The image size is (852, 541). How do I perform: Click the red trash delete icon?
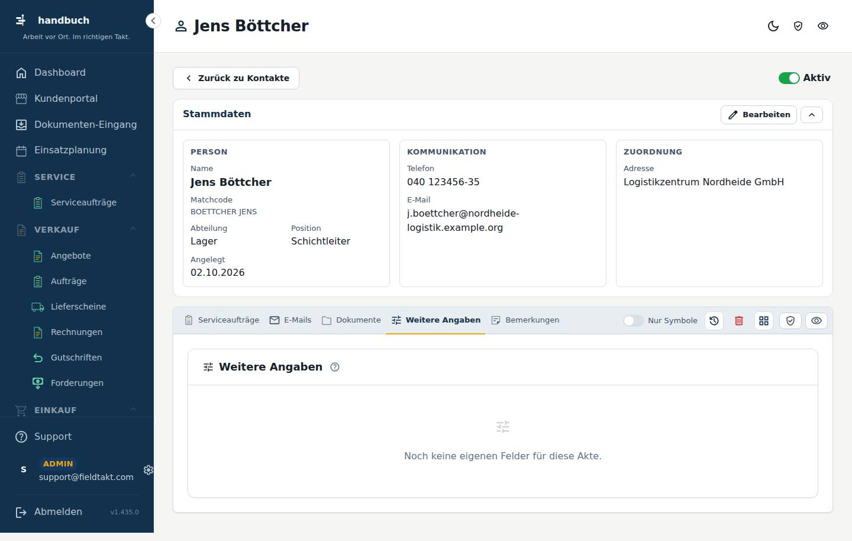[x=739, y=320]
